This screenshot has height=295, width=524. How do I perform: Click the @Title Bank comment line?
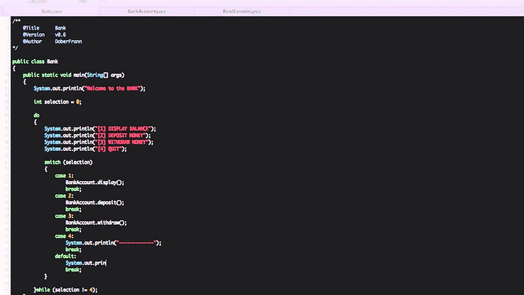pyautogui.click(x=44, y=28)
